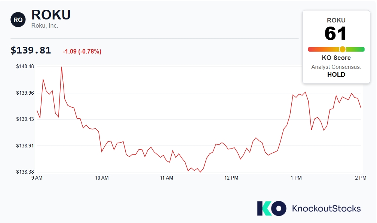Click the 'KO Score' label
This screenshot has height=223, width=377.
coord(336,58)
